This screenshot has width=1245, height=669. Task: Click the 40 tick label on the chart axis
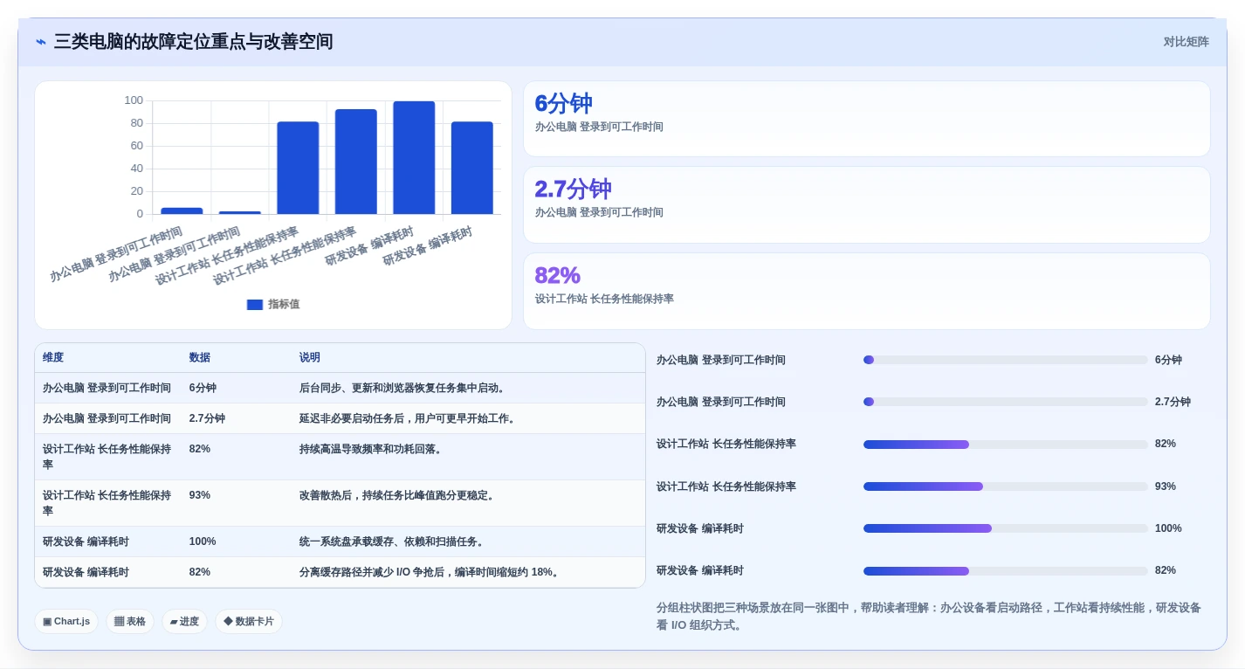pyautogui.click(x=136, y=169)
